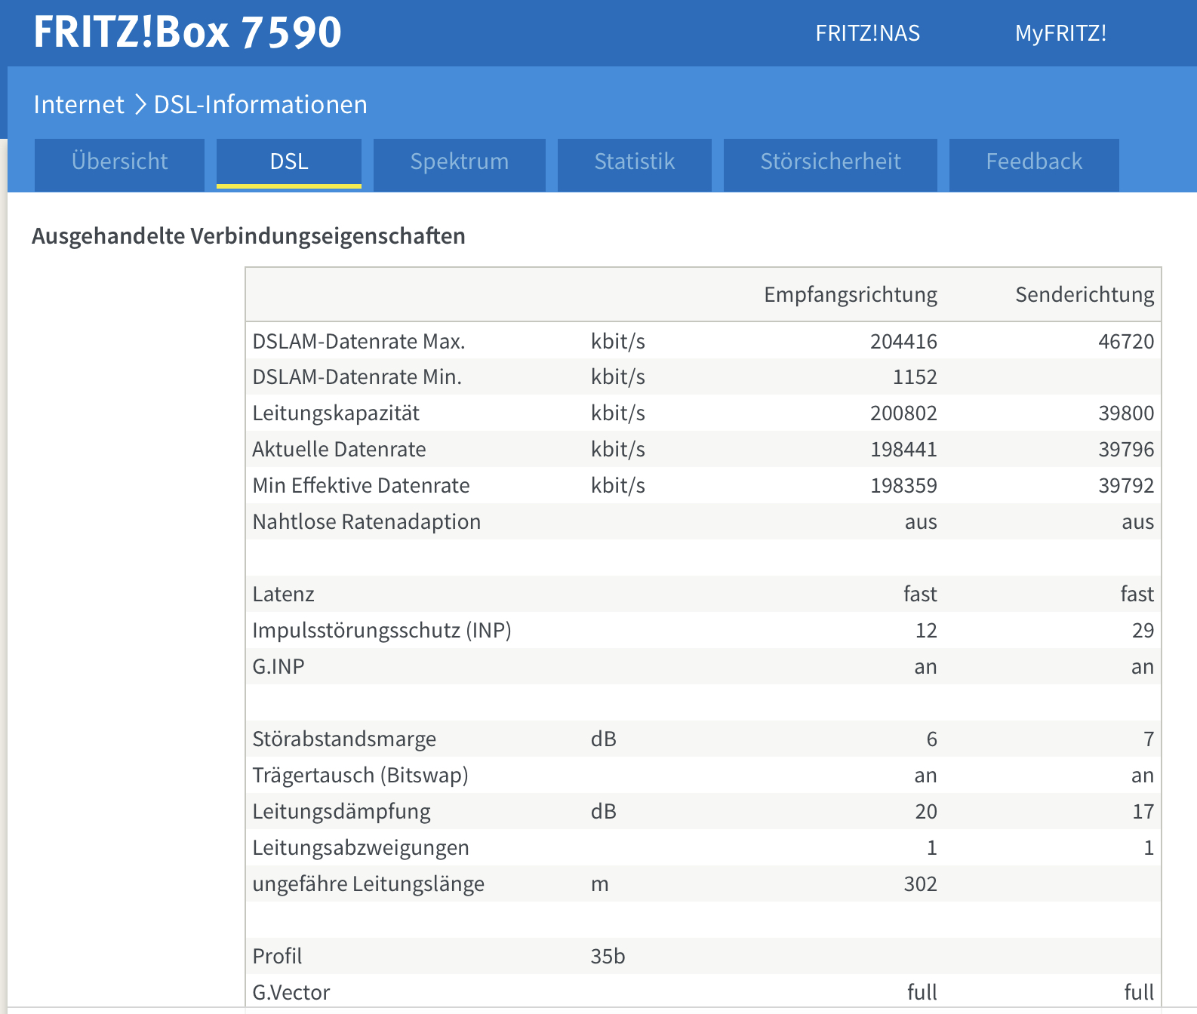Click the Senderichtung column header
This screenshot has width=1197, height=1014.
click(1085, 294)
